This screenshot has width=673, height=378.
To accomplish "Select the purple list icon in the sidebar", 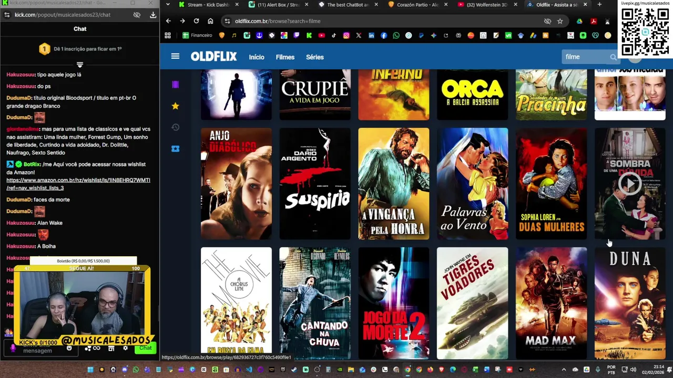I will [175, 85].
